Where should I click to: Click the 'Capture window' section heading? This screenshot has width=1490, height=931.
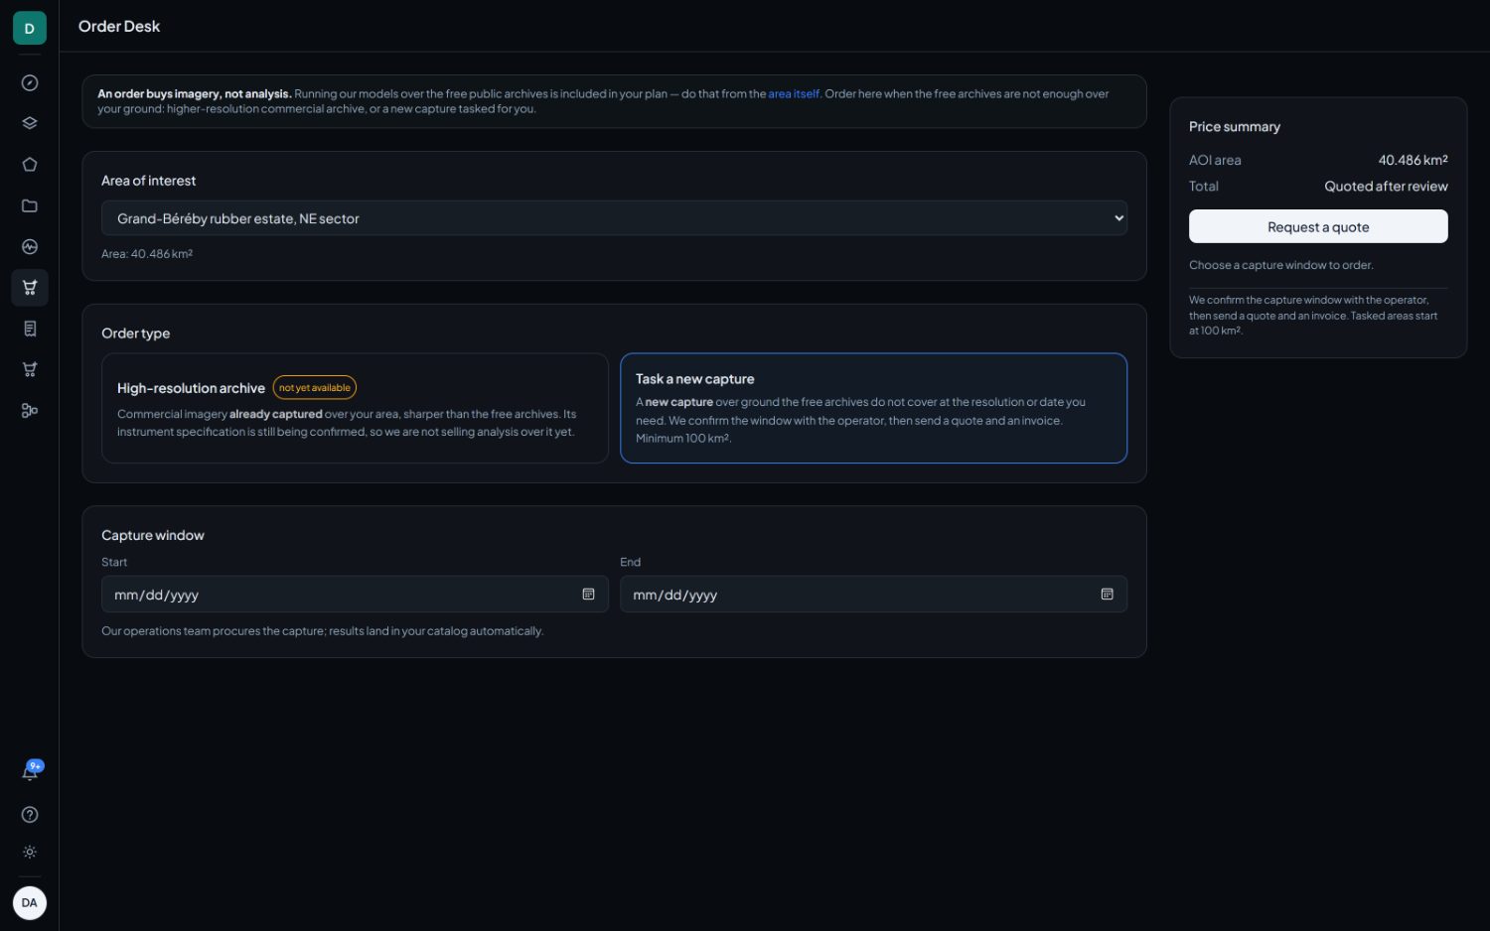coord(153,535)
